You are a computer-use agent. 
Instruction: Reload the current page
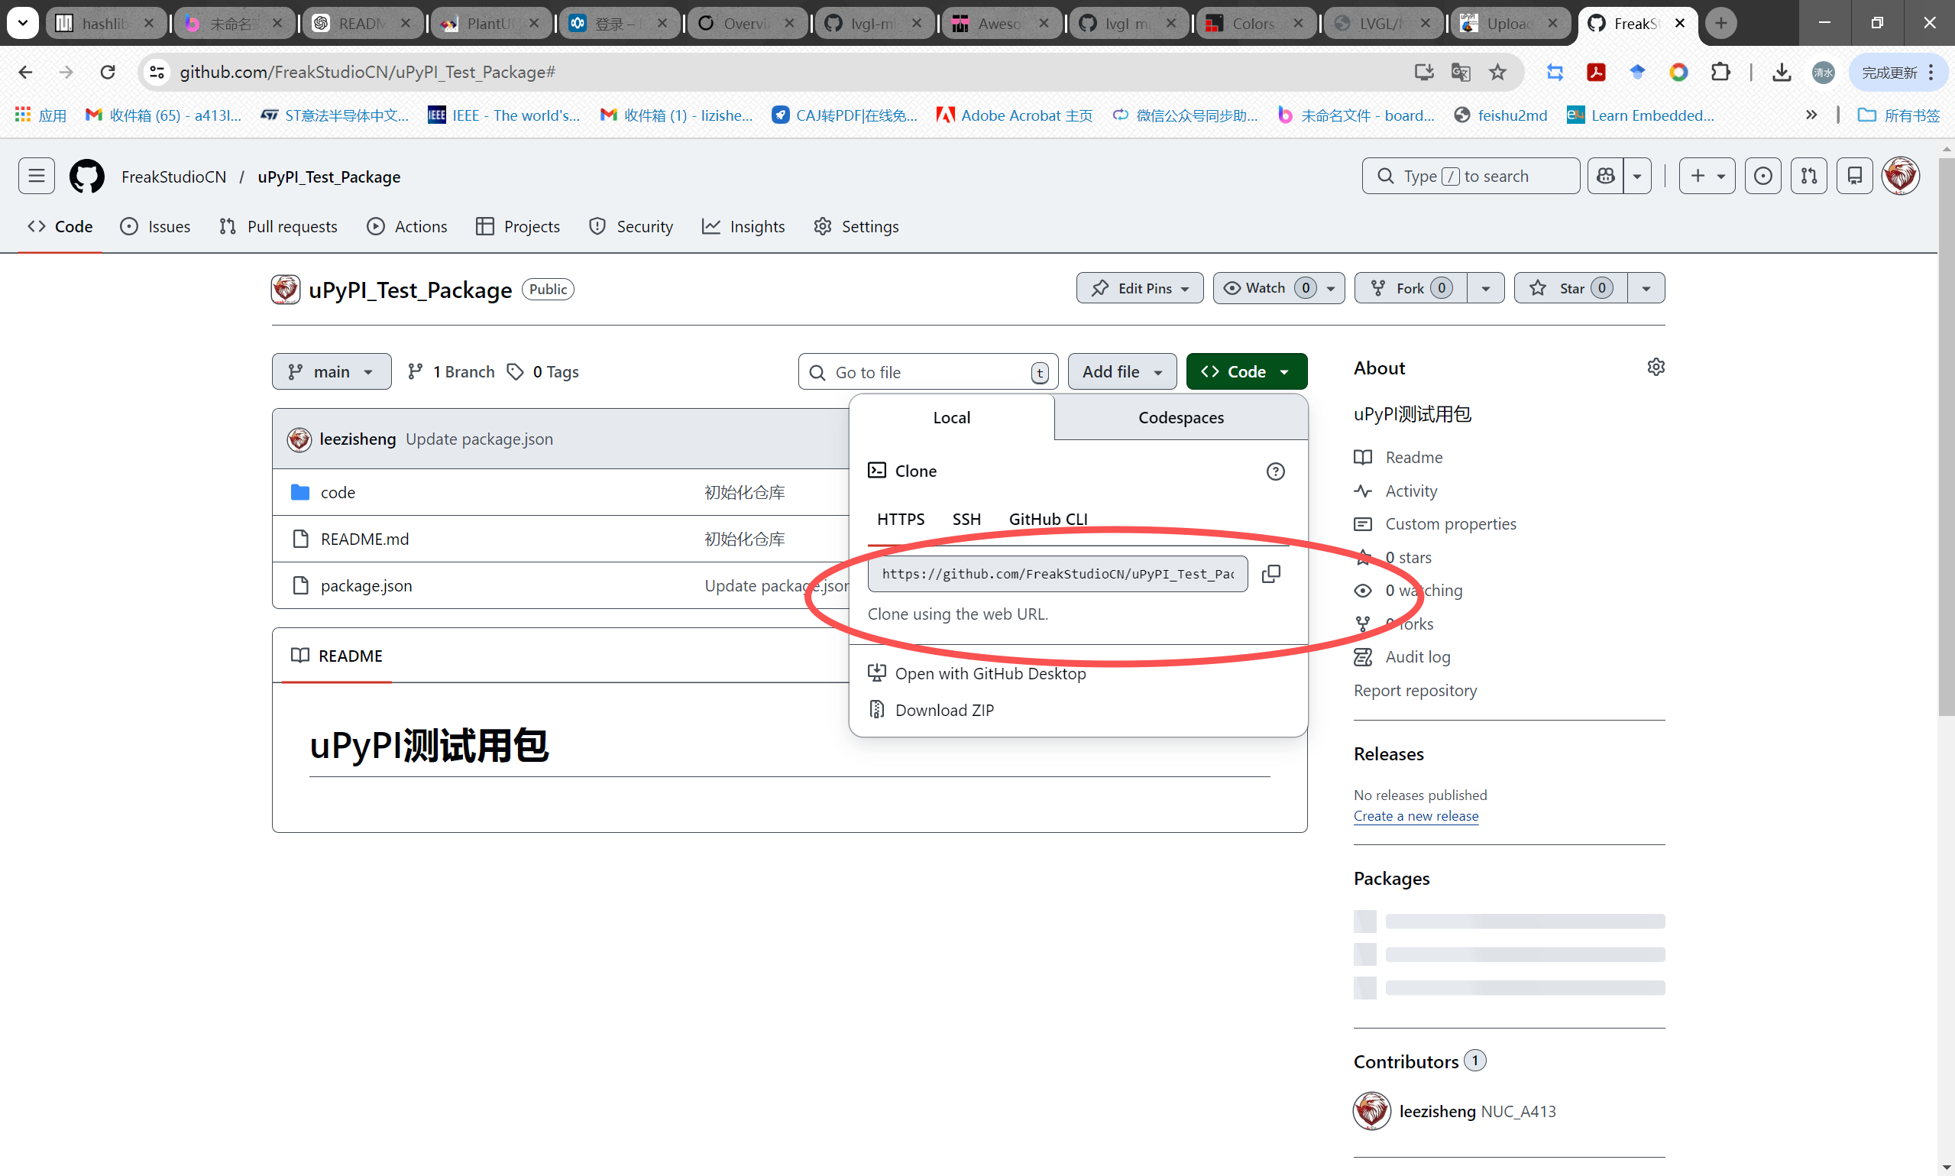(107, 72)
